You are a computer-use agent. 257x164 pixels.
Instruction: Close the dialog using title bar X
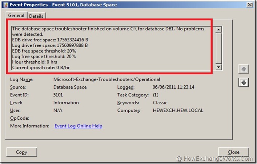point(250,5)
